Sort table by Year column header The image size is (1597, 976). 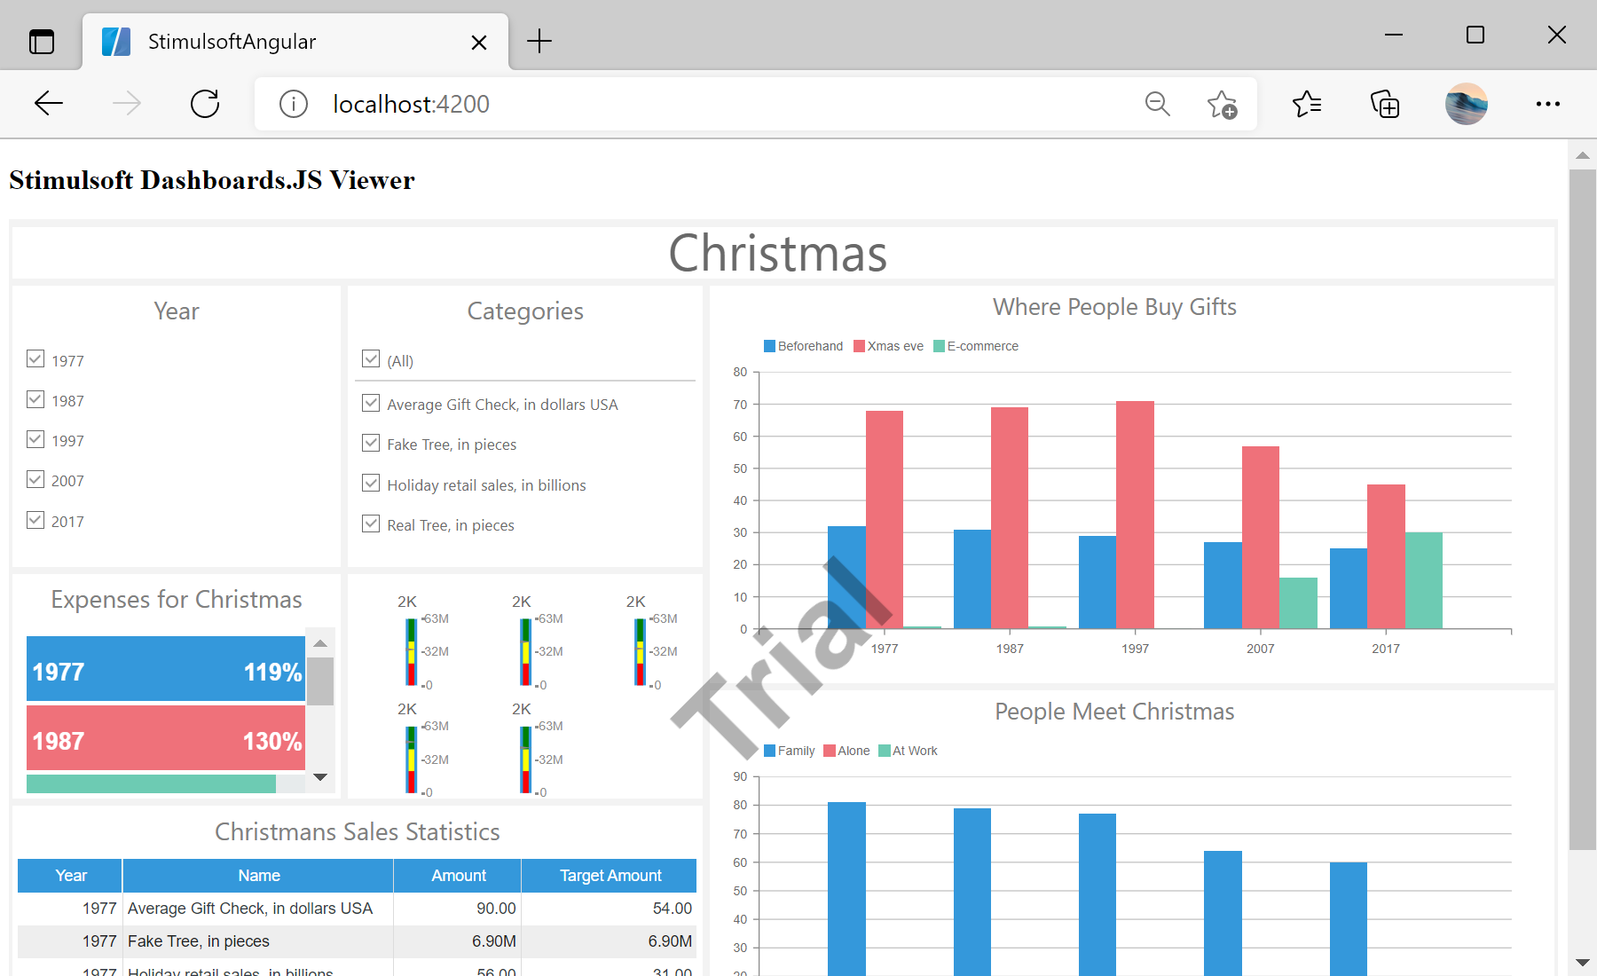(x=70, y=876)
